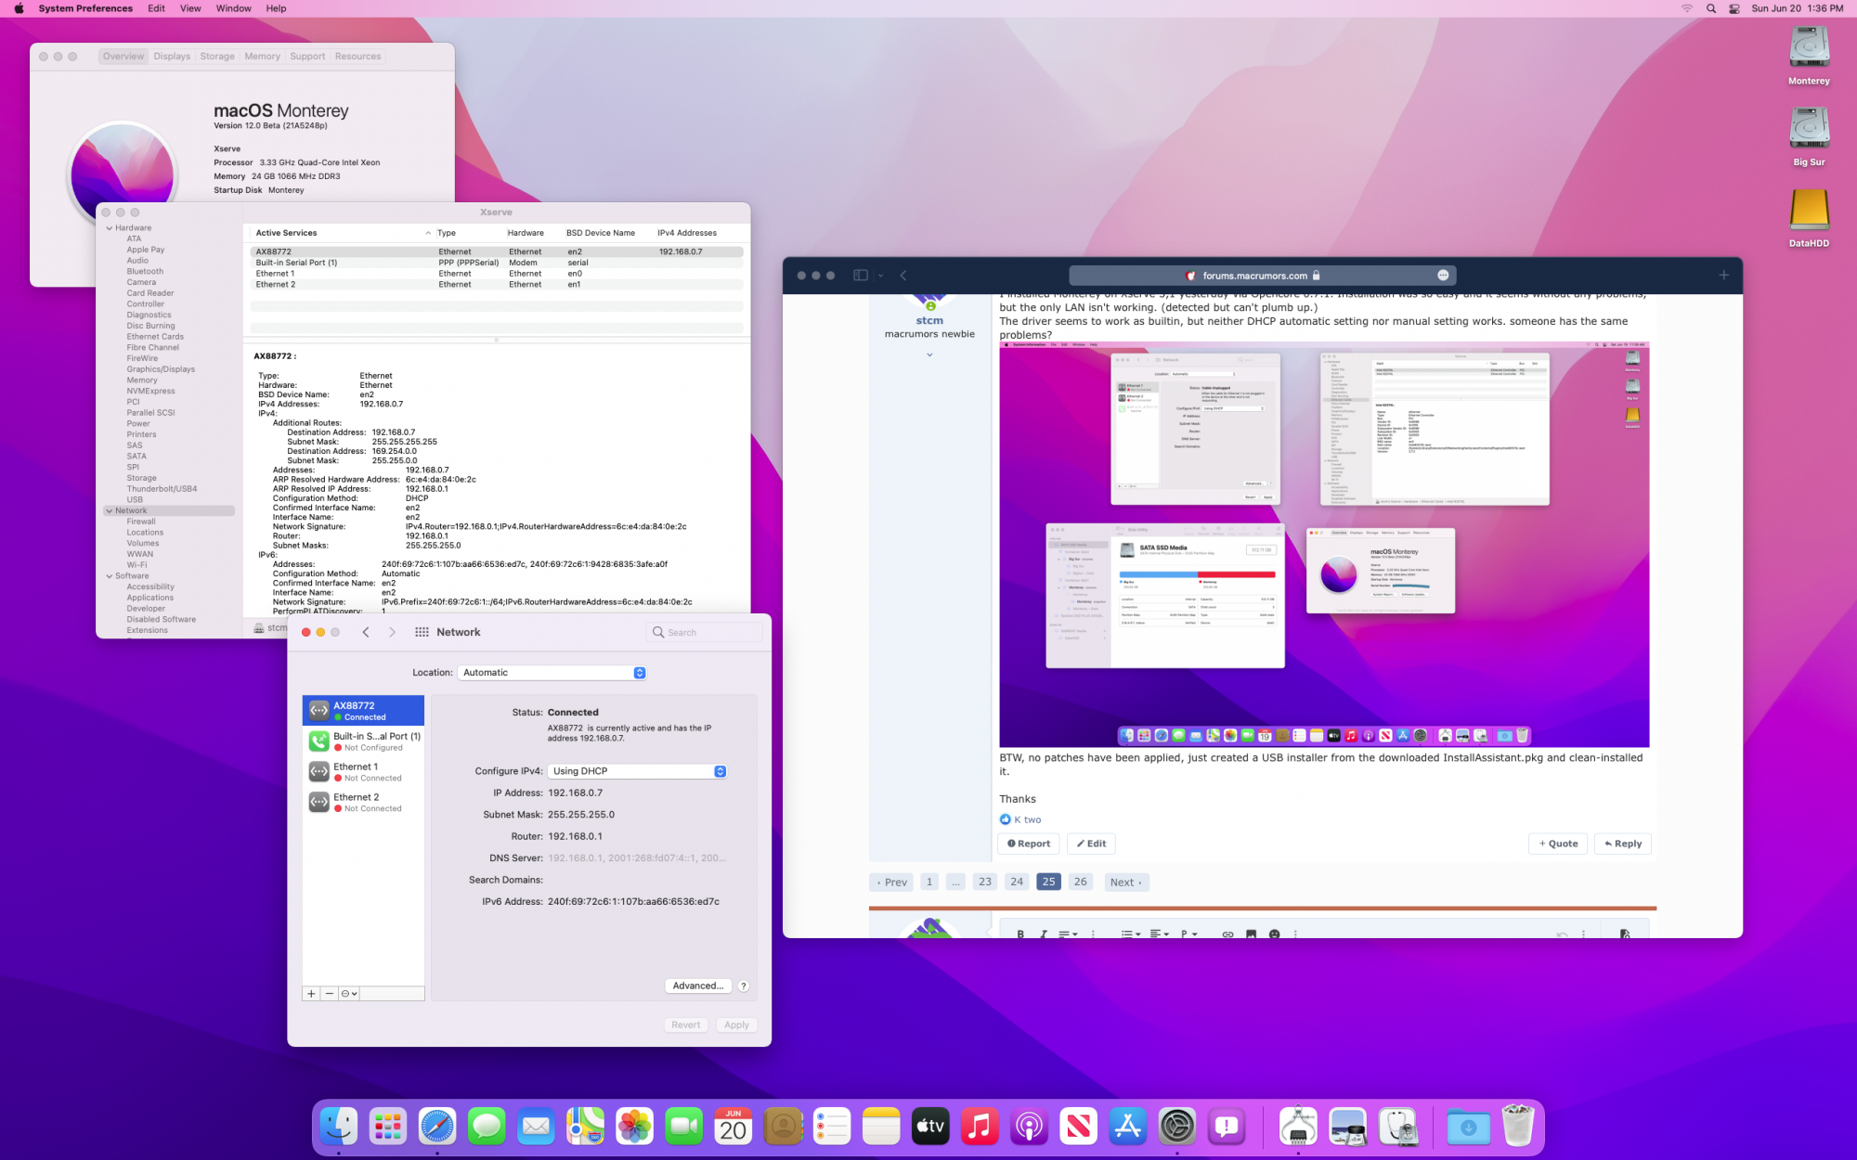Collapse the Software tree section
Image resolution: width=1857 pixels, height=1160 pixels.
(110, 576)
